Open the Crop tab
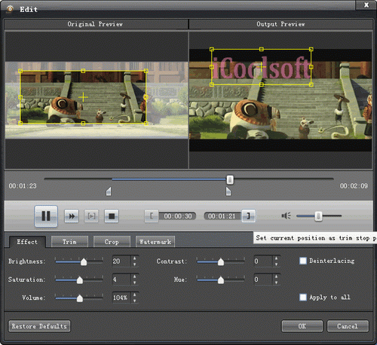The width and height of the screenshot is (377, 345). (x=112, y=242)
